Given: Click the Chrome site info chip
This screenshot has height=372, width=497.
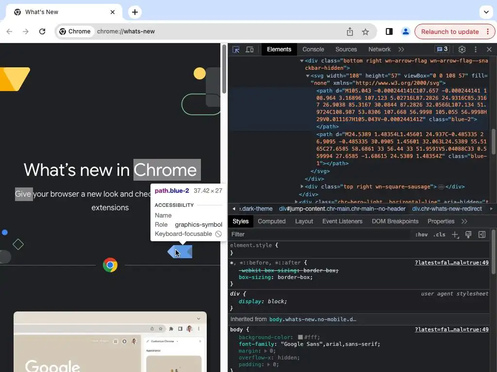Looking at the screenshot, I should [75, 31].
